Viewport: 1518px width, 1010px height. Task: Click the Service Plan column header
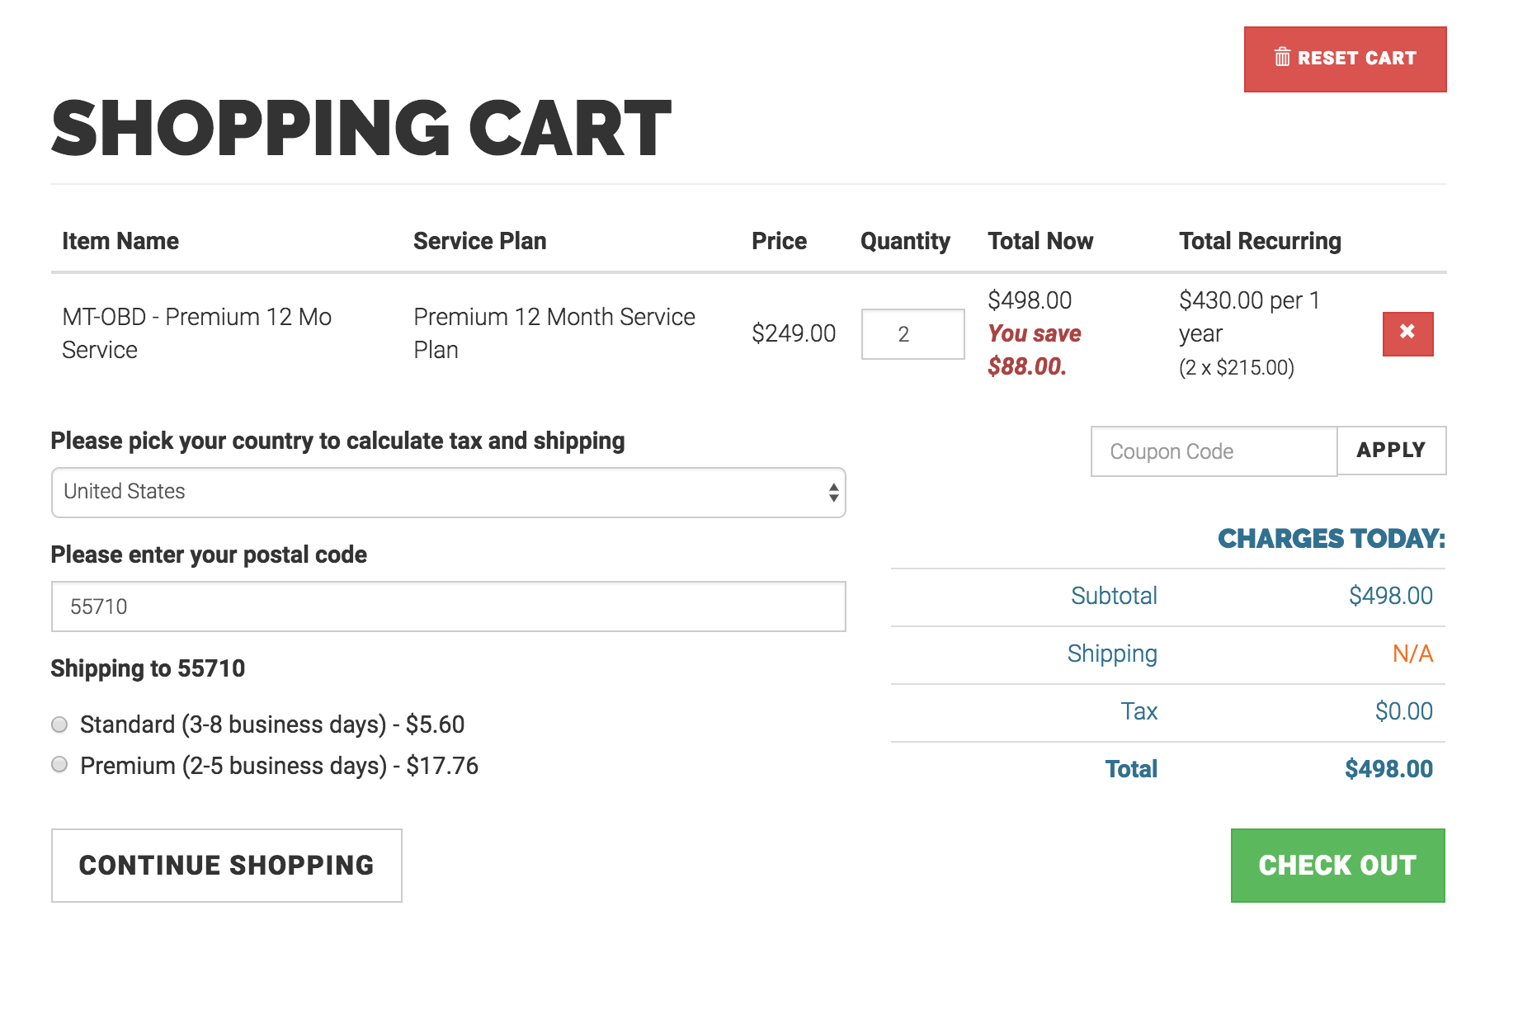pos(479,241)
